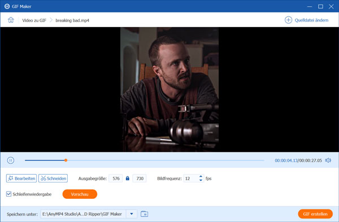Pause the video playback
The image size is (339, 222).
(x=11, y=160)
